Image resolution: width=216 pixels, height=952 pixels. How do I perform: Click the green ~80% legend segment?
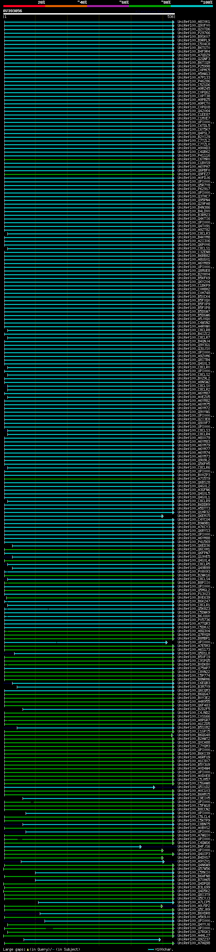click(x=150, y=6)
